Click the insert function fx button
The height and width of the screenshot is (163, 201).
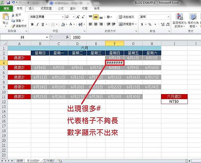point(67,37)
